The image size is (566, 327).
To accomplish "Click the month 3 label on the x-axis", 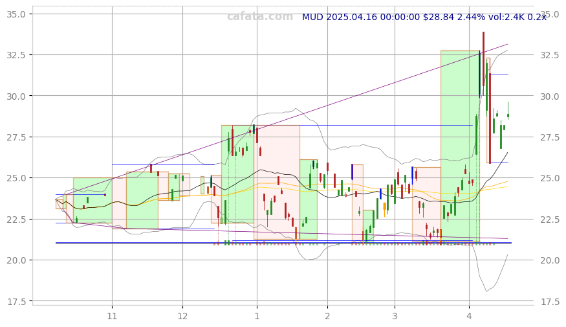I will coord(395,316).
